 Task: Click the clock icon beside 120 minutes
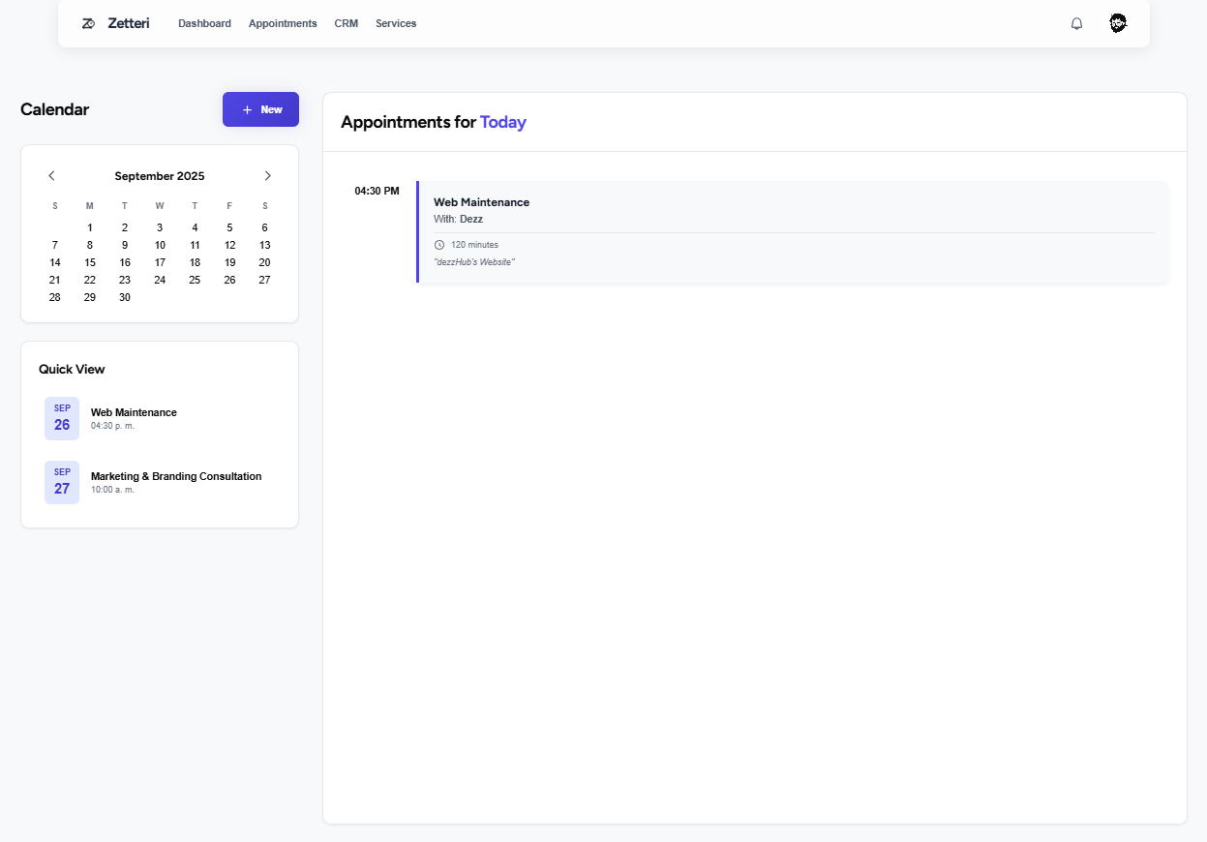pyautogui.click(x=439, y=245)
